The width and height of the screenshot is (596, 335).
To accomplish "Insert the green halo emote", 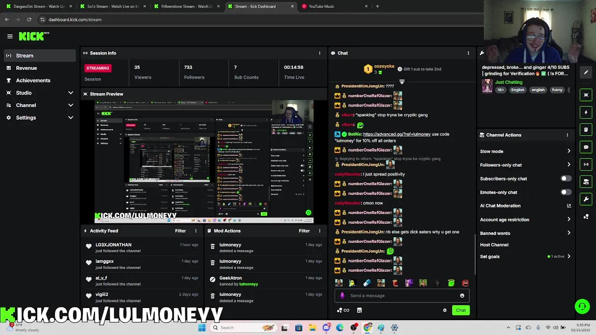I will 451,283.
